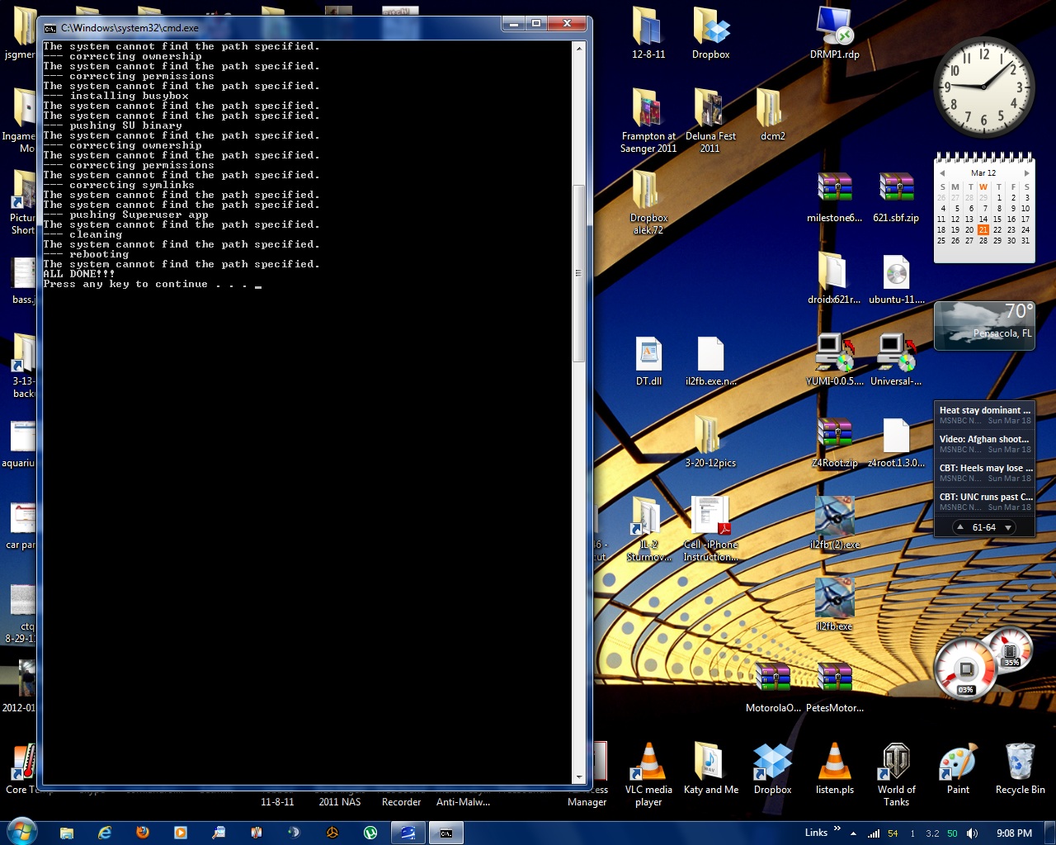Click the volume speaker icon in tray
The height and width of the screenshot is (845, 1056).
coord(972,833)
